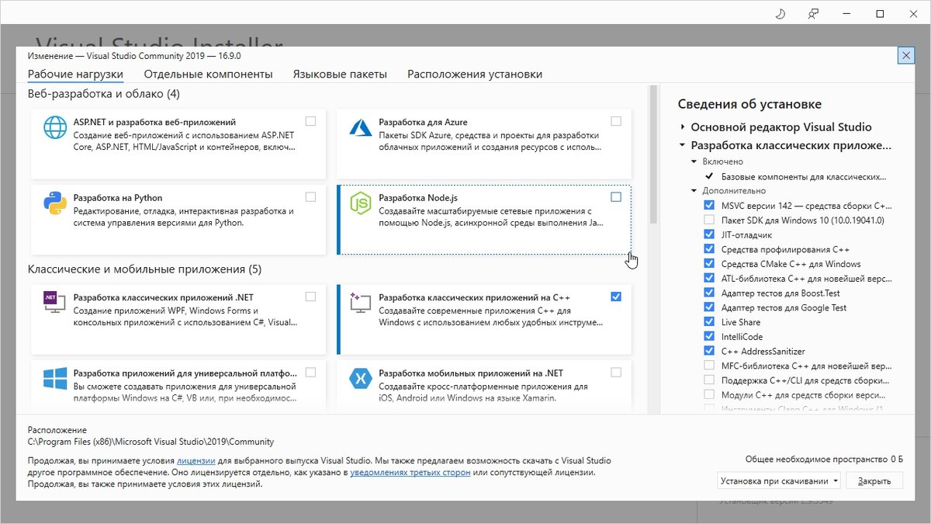Viewport: 931px width, 524px height.
Task: Click the 'Сведения об установке' heading
Action: (x=749, y=104)
